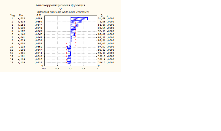Select the hatched bar for lag 2
The width and height of the screenshot is (221, 131).
[76, 22]
